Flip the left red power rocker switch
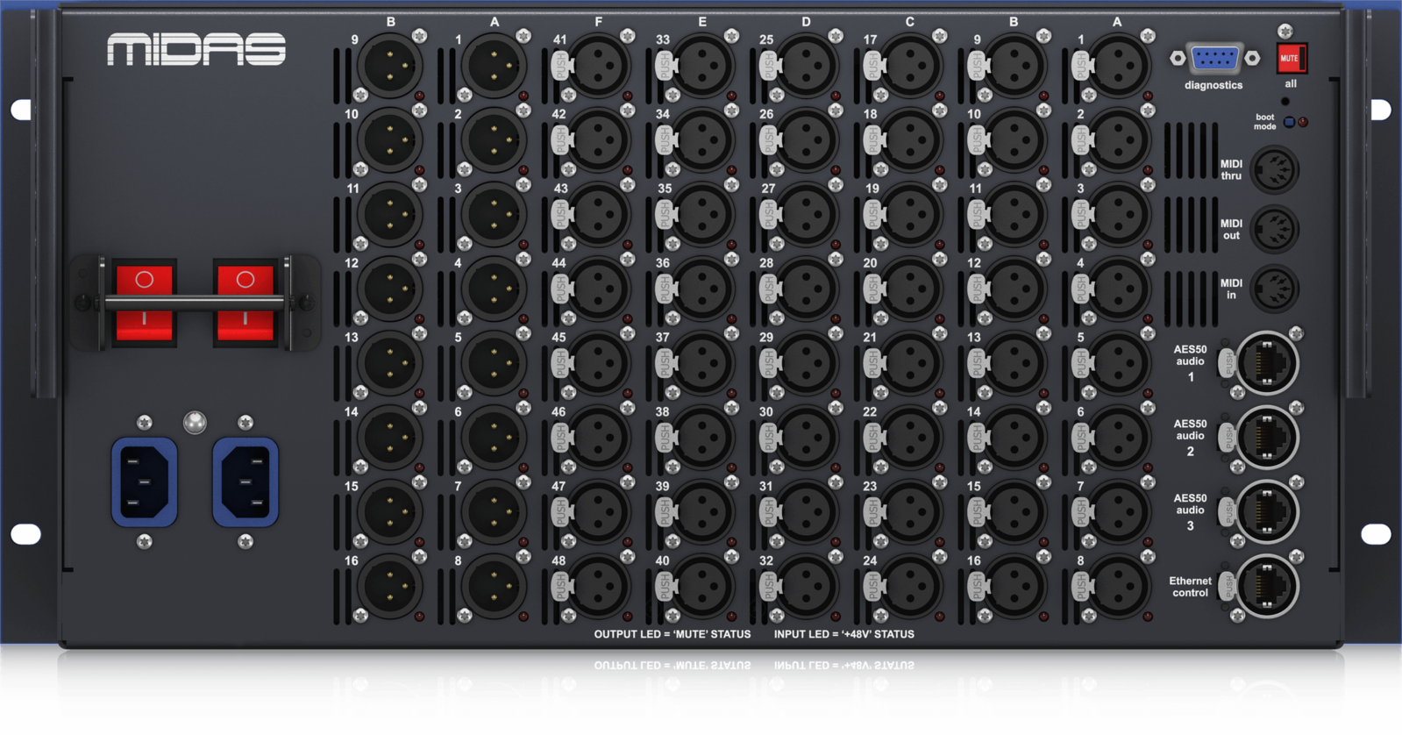Image resolution: width=1402 pixels, height=735 pixels. 145,303
